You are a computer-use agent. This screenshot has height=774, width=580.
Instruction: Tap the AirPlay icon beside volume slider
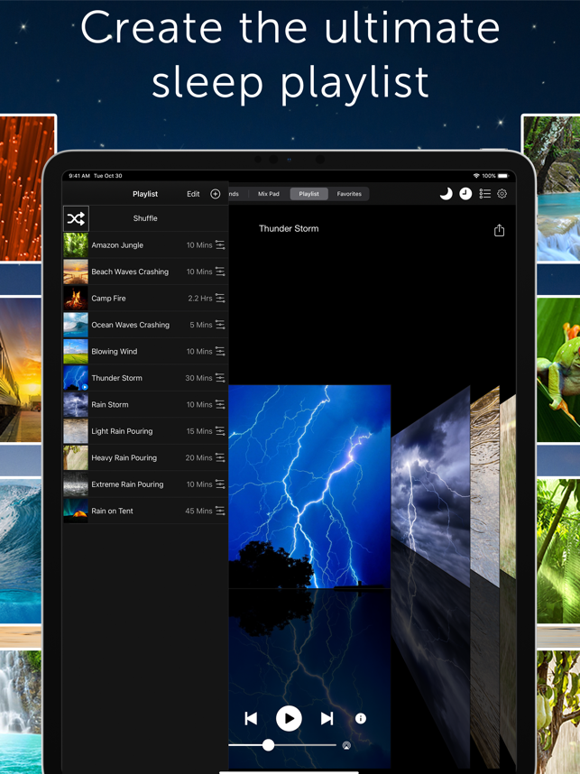[346, 746]
